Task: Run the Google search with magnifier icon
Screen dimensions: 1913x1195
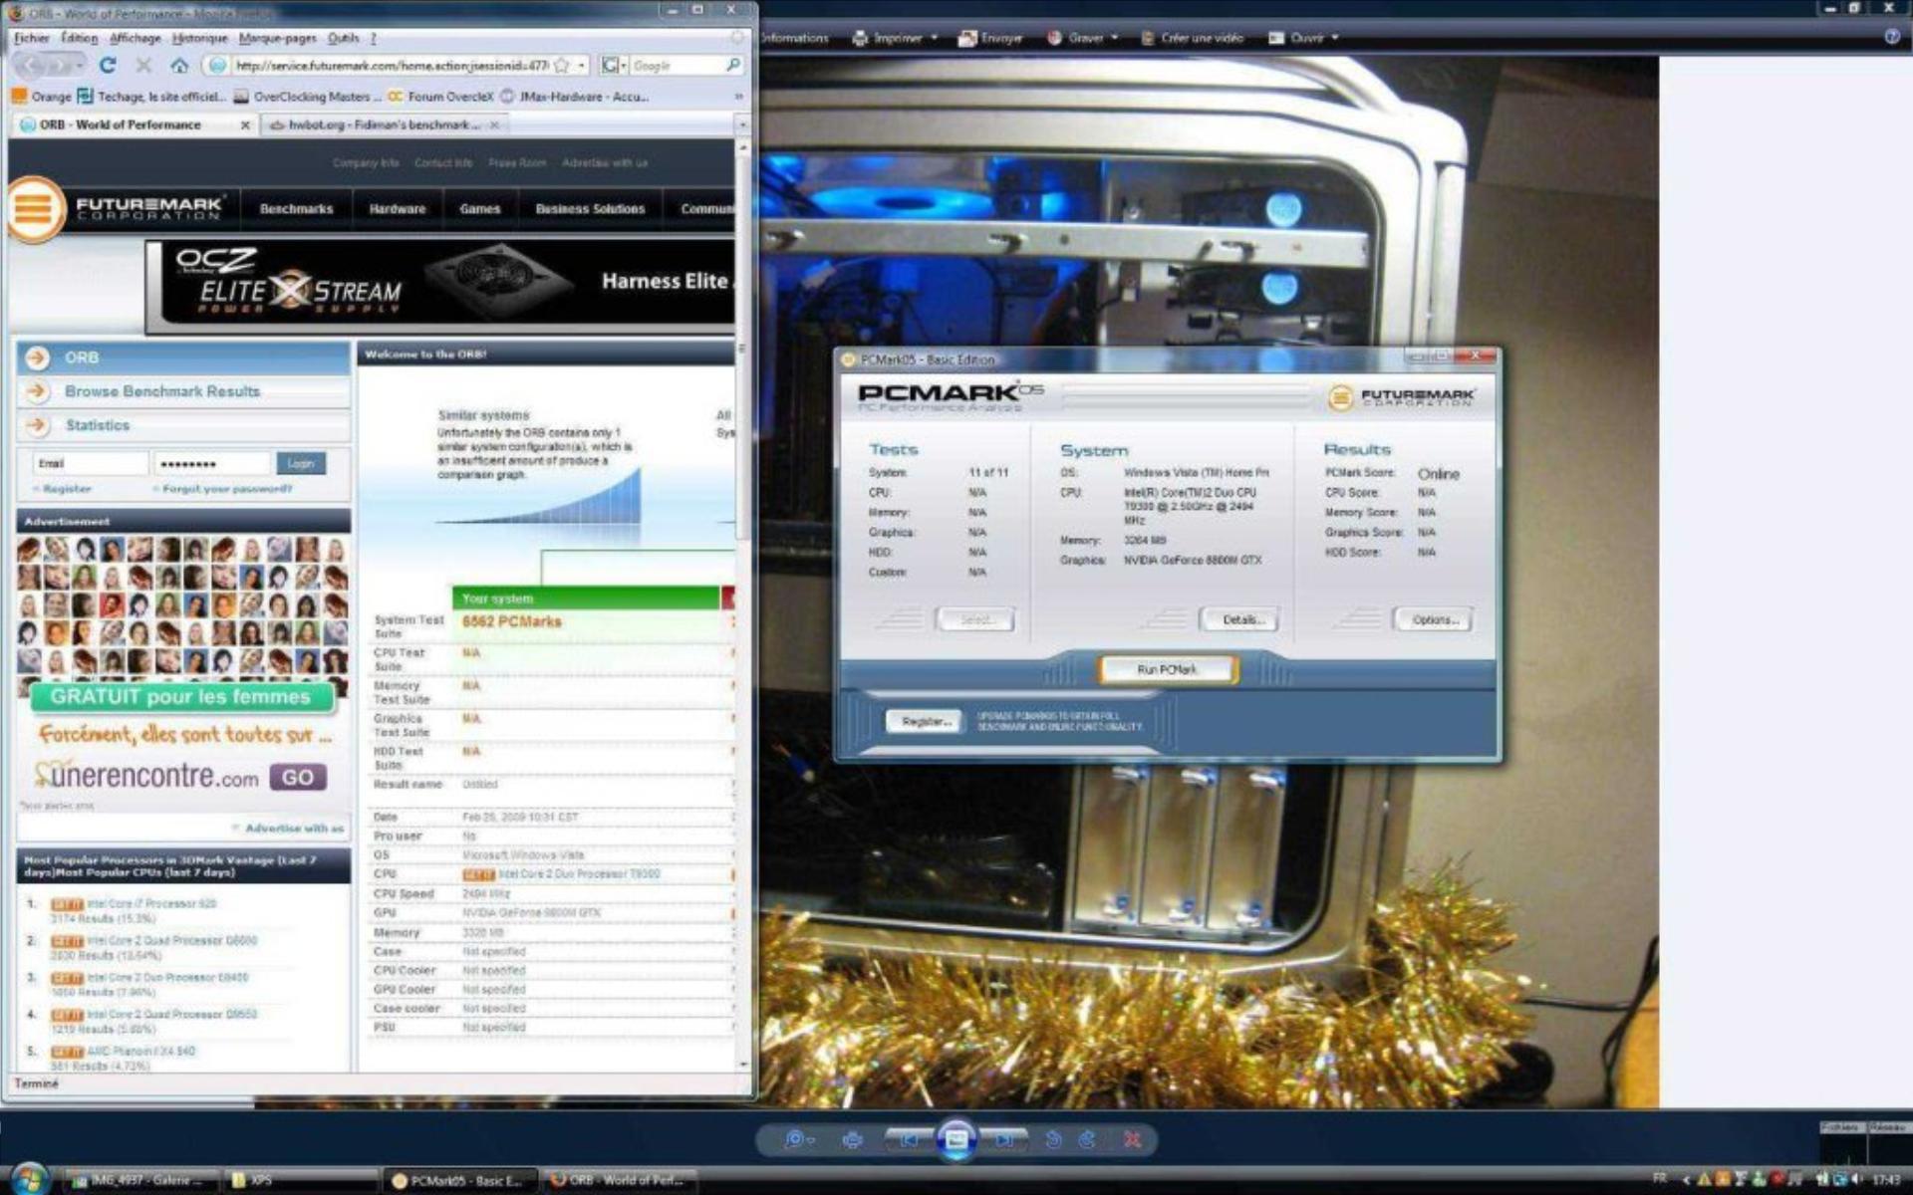Action: (733, 66)
